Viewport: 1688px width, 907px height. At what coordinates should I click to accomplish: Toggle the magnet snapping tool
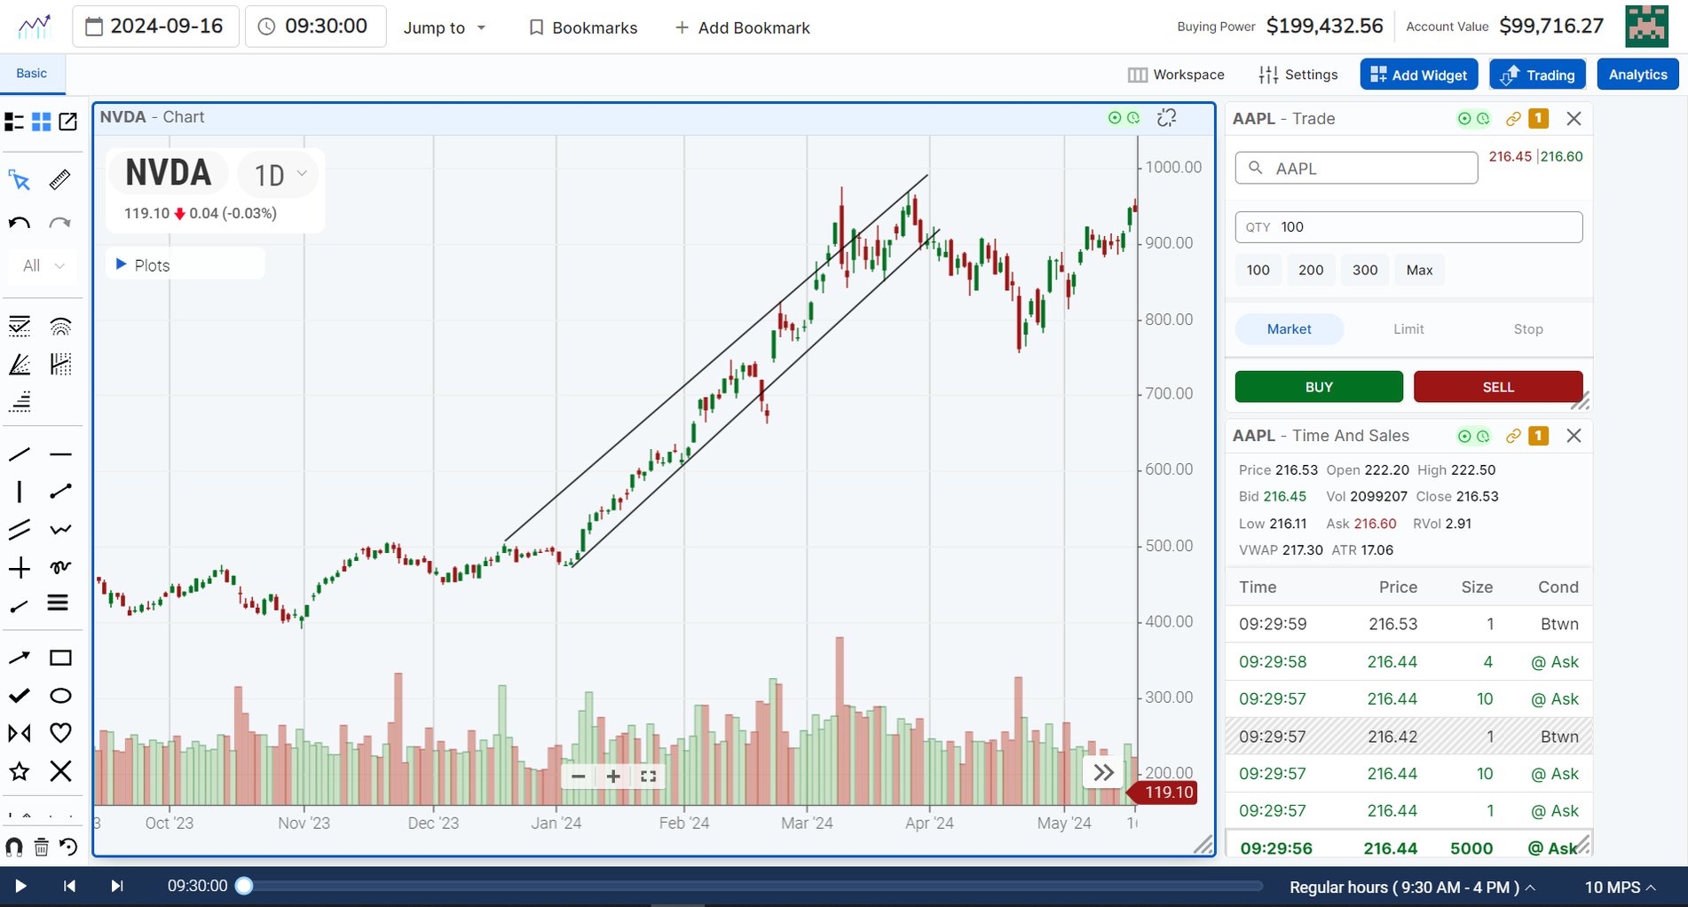point(14,846)
